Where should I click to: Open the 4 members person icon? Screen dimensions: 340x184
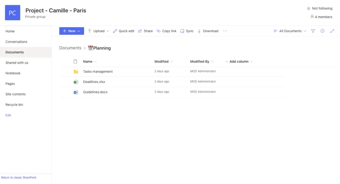click(312, 17)
